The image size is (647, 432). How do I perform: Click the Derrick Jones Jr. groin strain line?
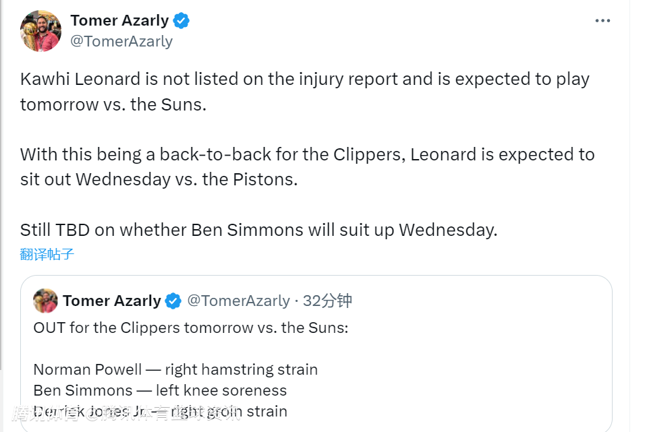coord(160,411)
